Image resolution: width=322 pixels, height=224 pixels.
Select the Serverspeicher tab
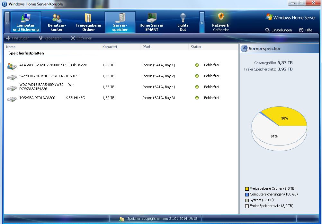point(120,22)
